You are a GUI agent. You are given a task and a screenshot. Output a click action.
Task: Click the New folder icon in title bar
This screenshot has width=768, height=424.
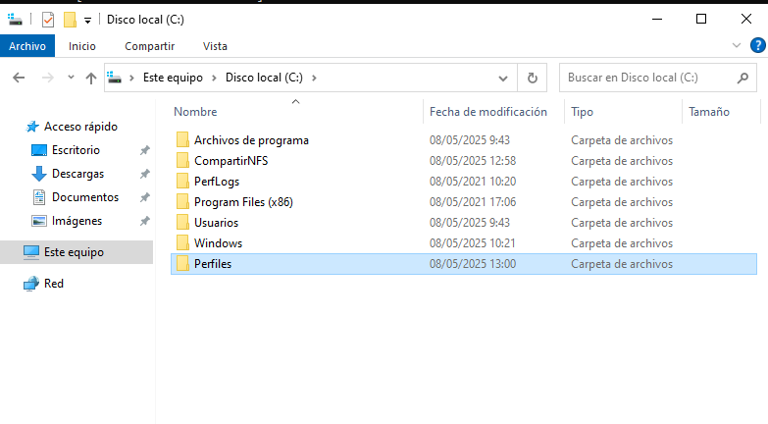click(69, 20)
